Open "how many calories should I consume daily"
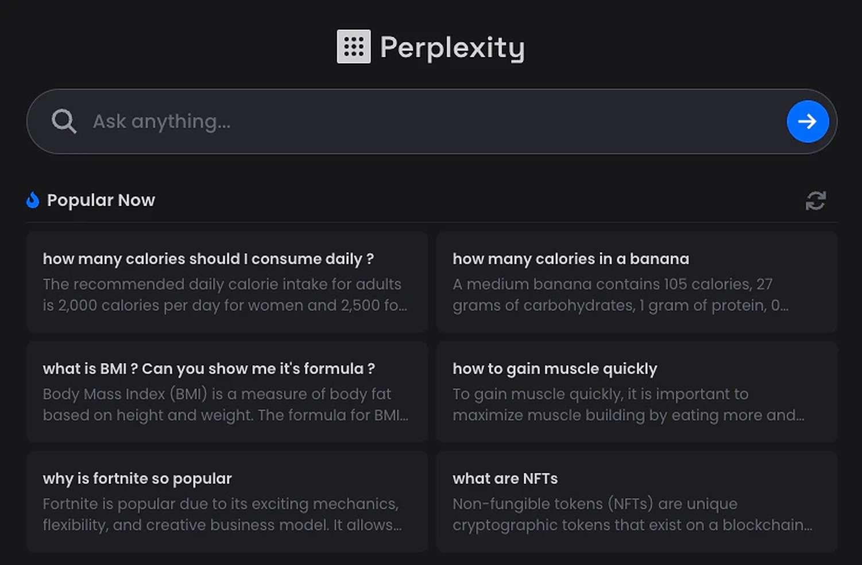Viewport: 862px width, 565px height. [208, 259]
